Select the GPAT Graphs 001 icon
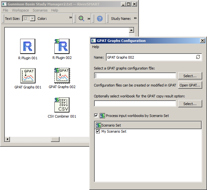The image size is (207, 190). coord(28,76)
